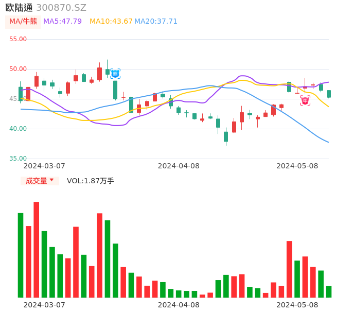Click the pink bull signal marker icon
353x312 pixels.
pos(305,100)
